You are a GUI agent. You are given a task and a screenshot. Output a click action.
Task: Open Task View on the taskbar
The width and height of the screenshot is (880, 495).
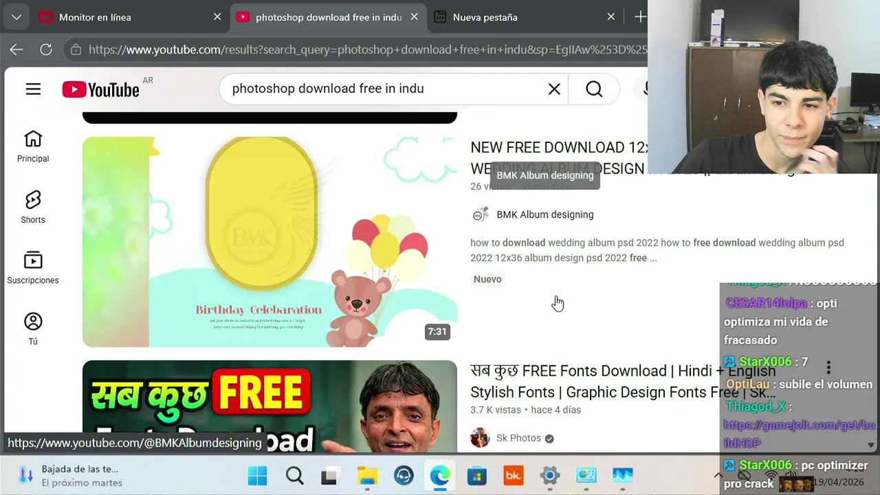[331, 476]
